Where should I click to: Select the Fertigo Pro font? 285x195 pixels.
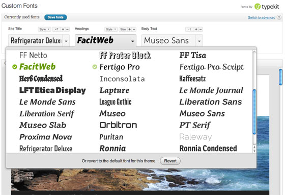pyautogui.click(x=120, y=67)
